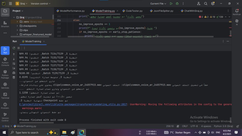Open the AI Assistant panel

[237, 22]
